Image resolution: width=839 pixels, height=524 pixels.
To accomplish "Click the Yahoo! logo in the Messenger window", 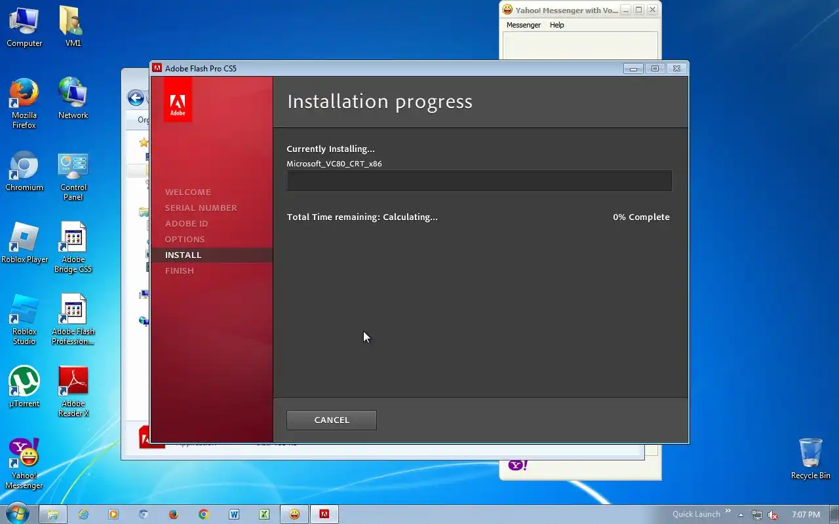I will click(x=517, y=464).
